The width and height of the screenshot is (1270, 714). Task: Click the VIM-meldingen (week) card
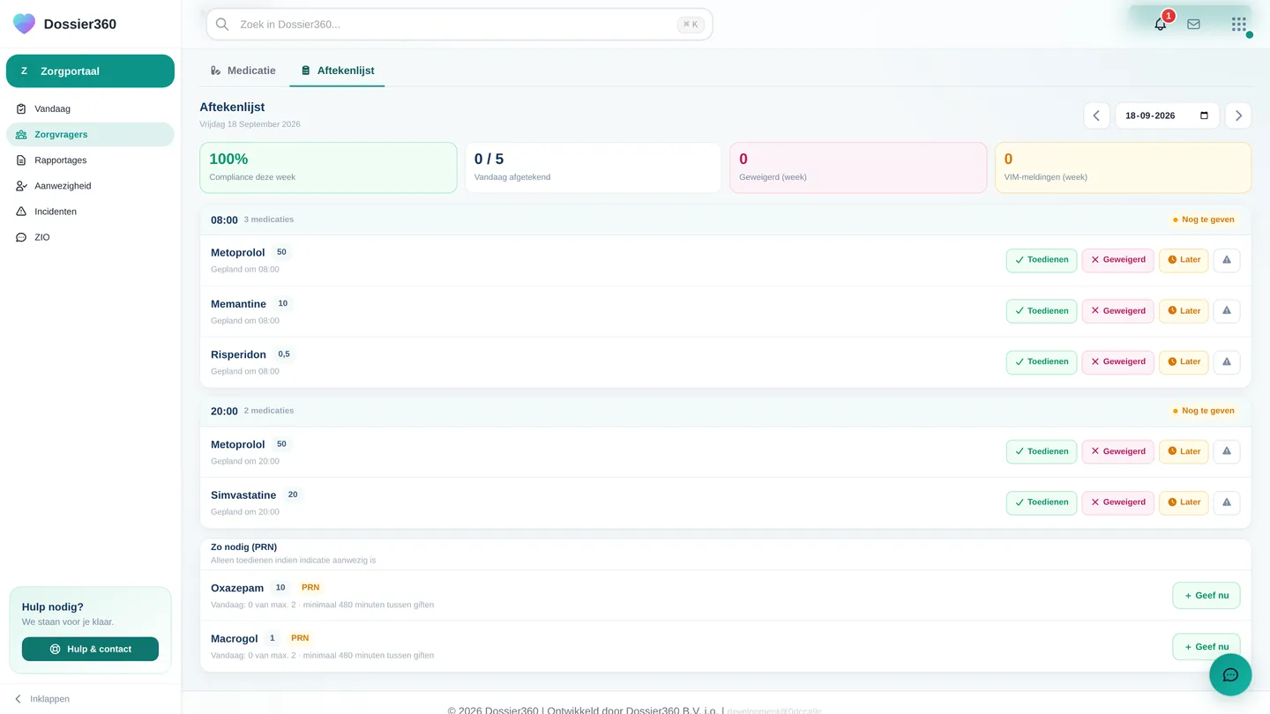[x=1123, y=167]
